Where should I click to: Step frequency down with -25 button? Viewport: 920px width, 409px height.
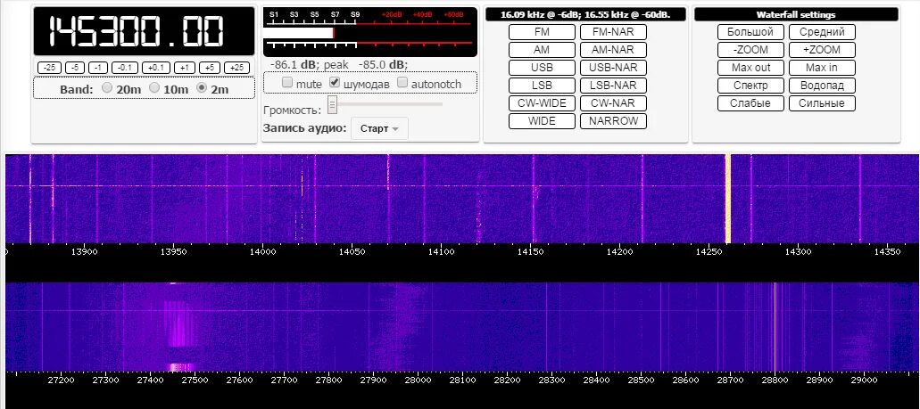pos(49,68)
